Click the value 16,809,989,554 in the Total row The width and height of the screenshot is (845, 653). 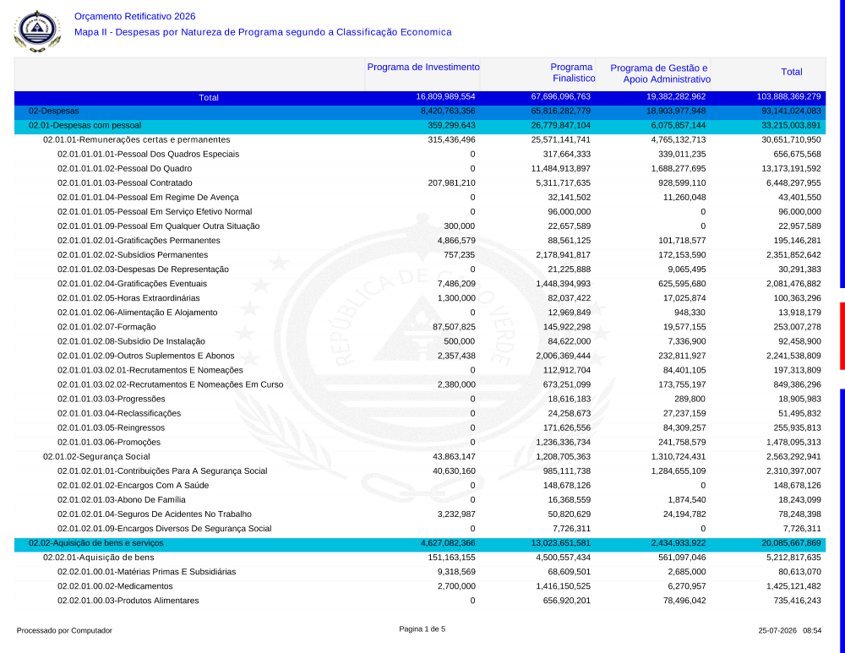point(445,97)
